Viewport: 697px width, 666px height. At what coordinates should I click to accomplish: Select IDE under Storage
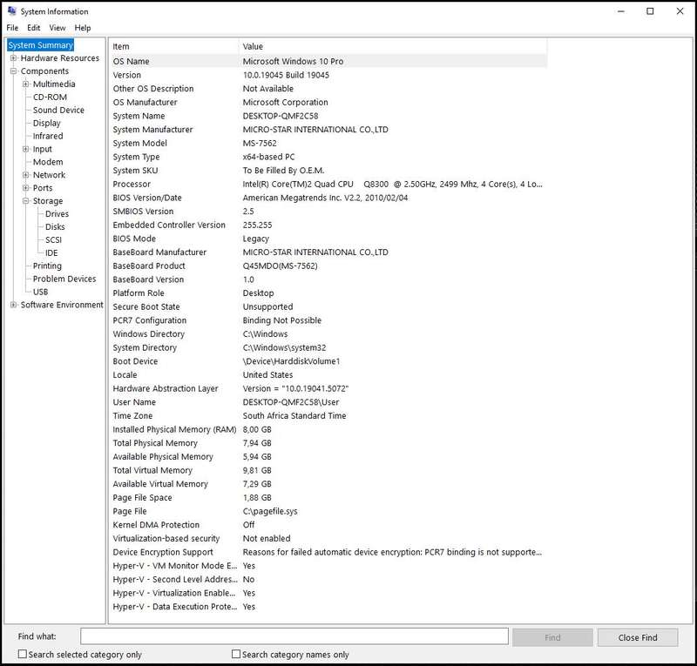point(51,252)
